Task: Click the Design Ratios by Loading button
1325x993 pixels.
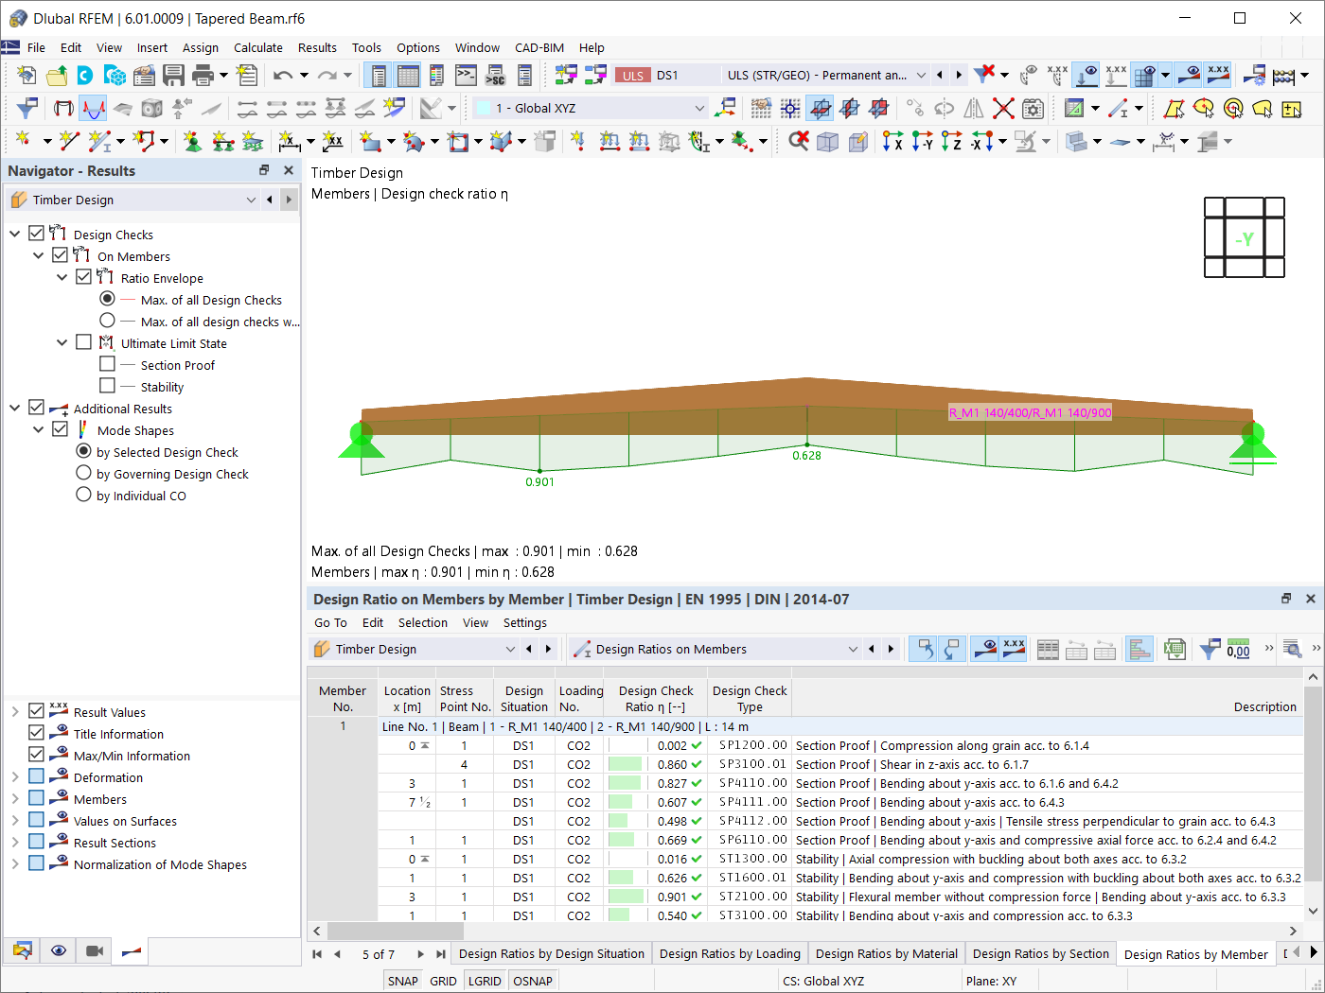Action: point(729,953)
